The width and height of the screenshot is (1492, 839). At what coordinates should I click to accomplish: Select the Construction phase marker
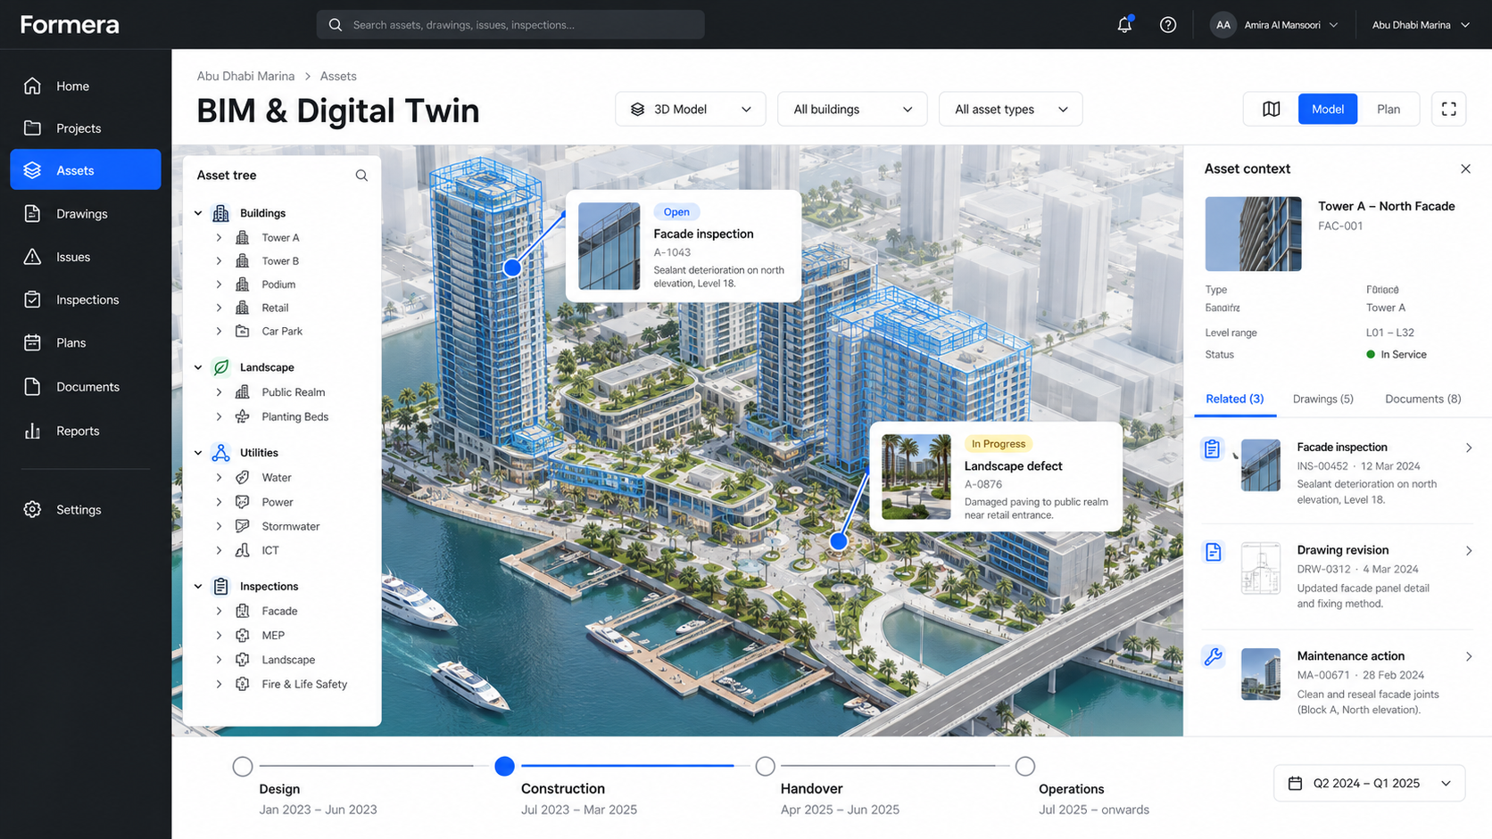(504, 766)
